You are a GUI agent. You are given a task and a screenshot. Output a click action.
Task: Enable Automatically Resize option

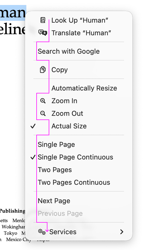84,88
